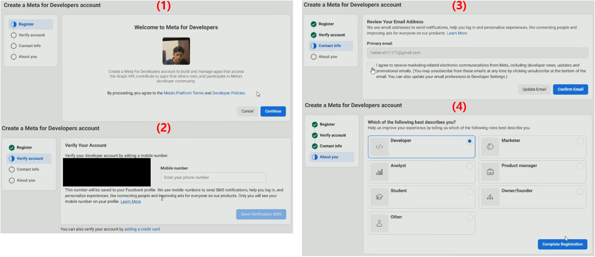
Task: Click the Marketer tag icon
Action: coord(490,147)
